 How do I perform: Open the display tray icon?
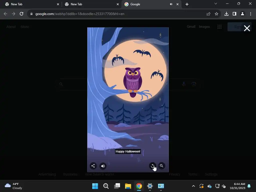217,186
